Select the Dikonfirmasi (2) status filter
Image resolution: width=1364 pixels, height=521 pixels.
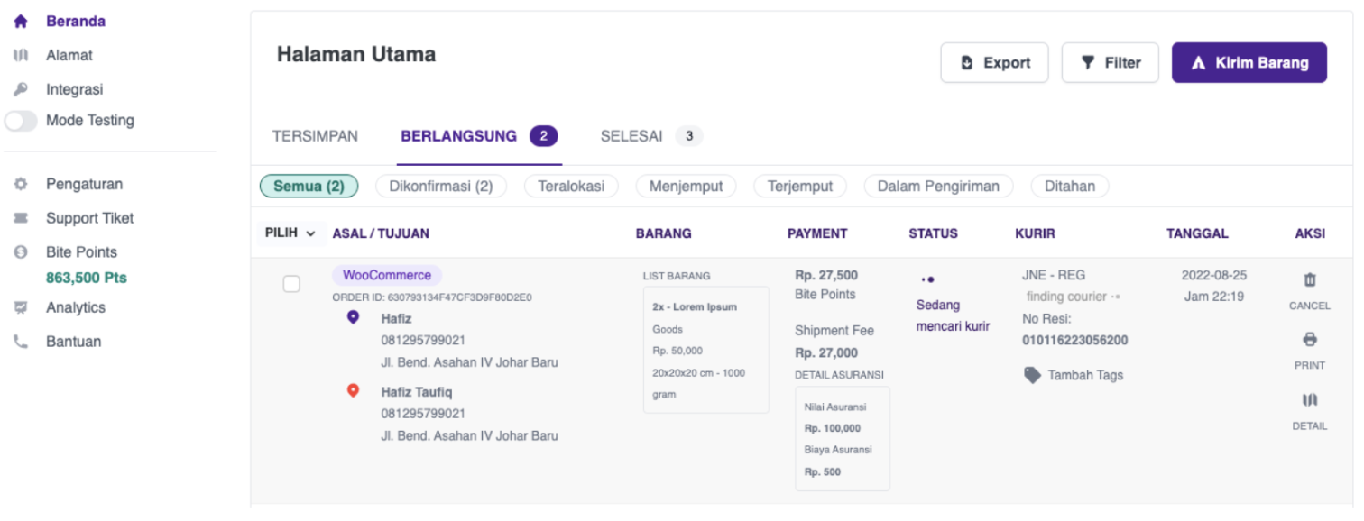(x=440, y=187)
